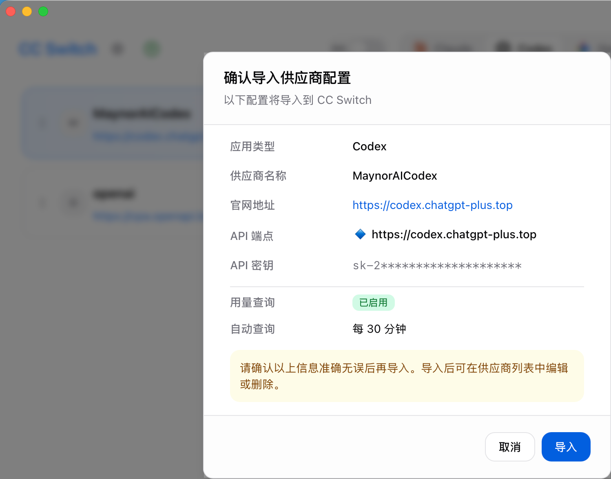
Task: Select the blurred MaynorAICodex provider card in the background
Action: coord(113,123)
